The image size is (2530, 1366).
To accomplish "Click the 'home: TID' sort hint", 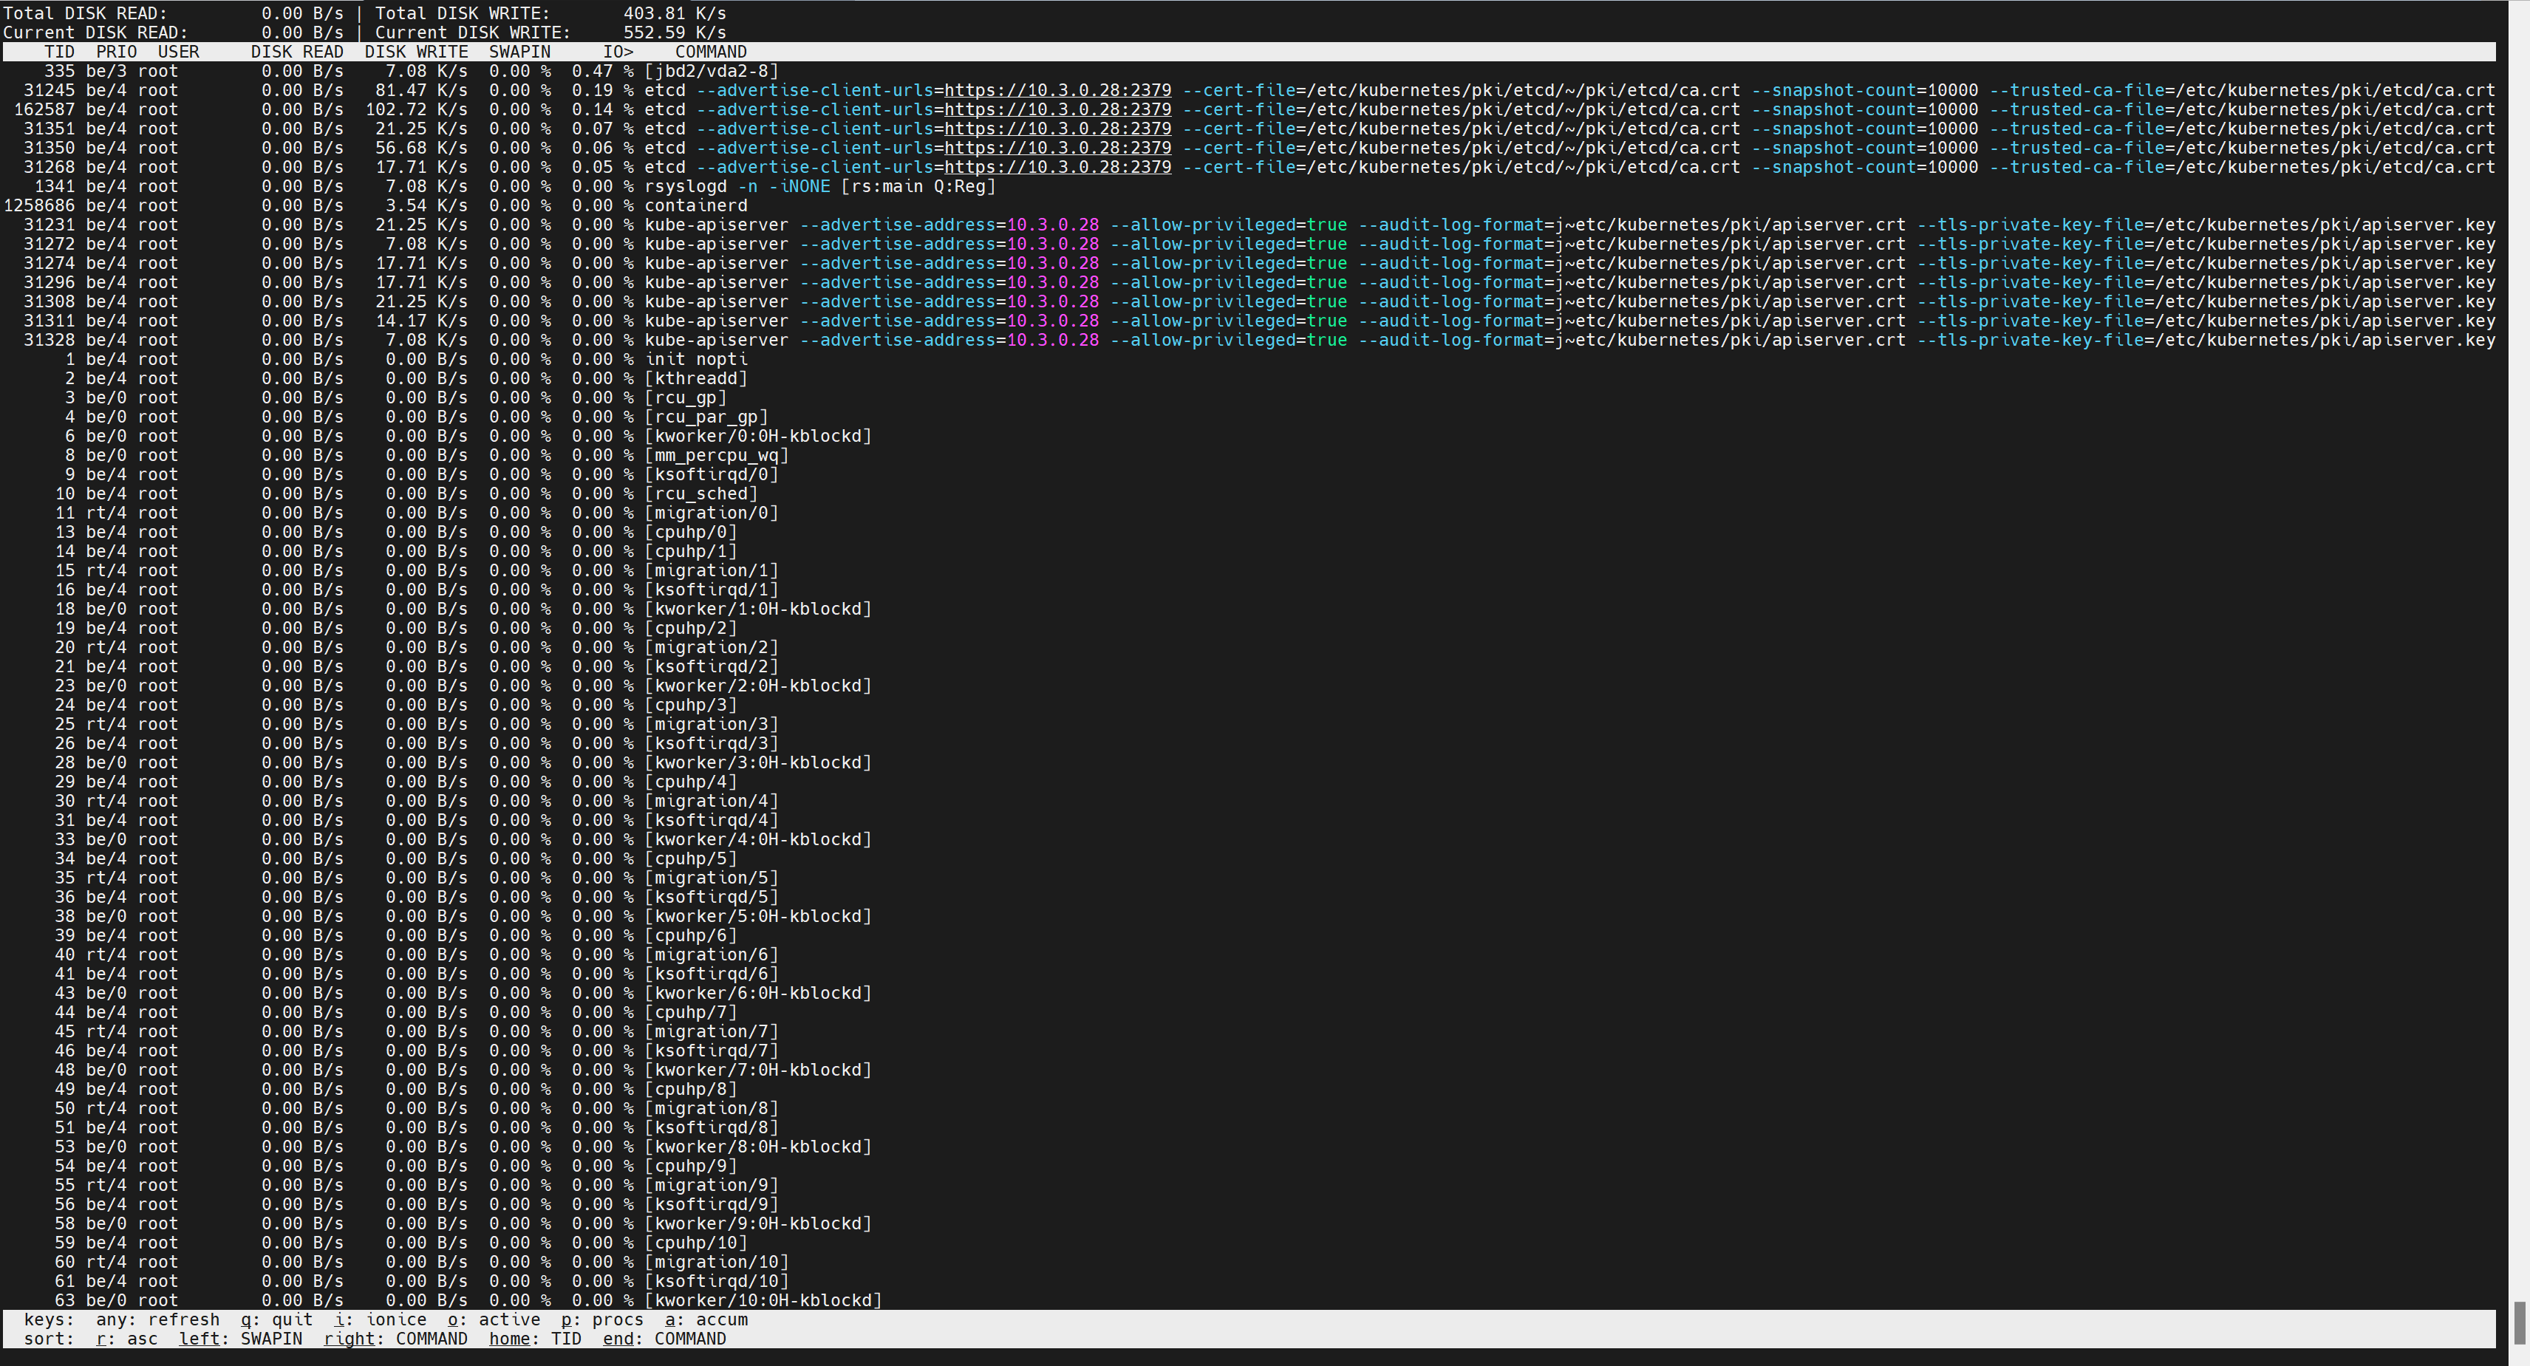I will point(534,1339).
